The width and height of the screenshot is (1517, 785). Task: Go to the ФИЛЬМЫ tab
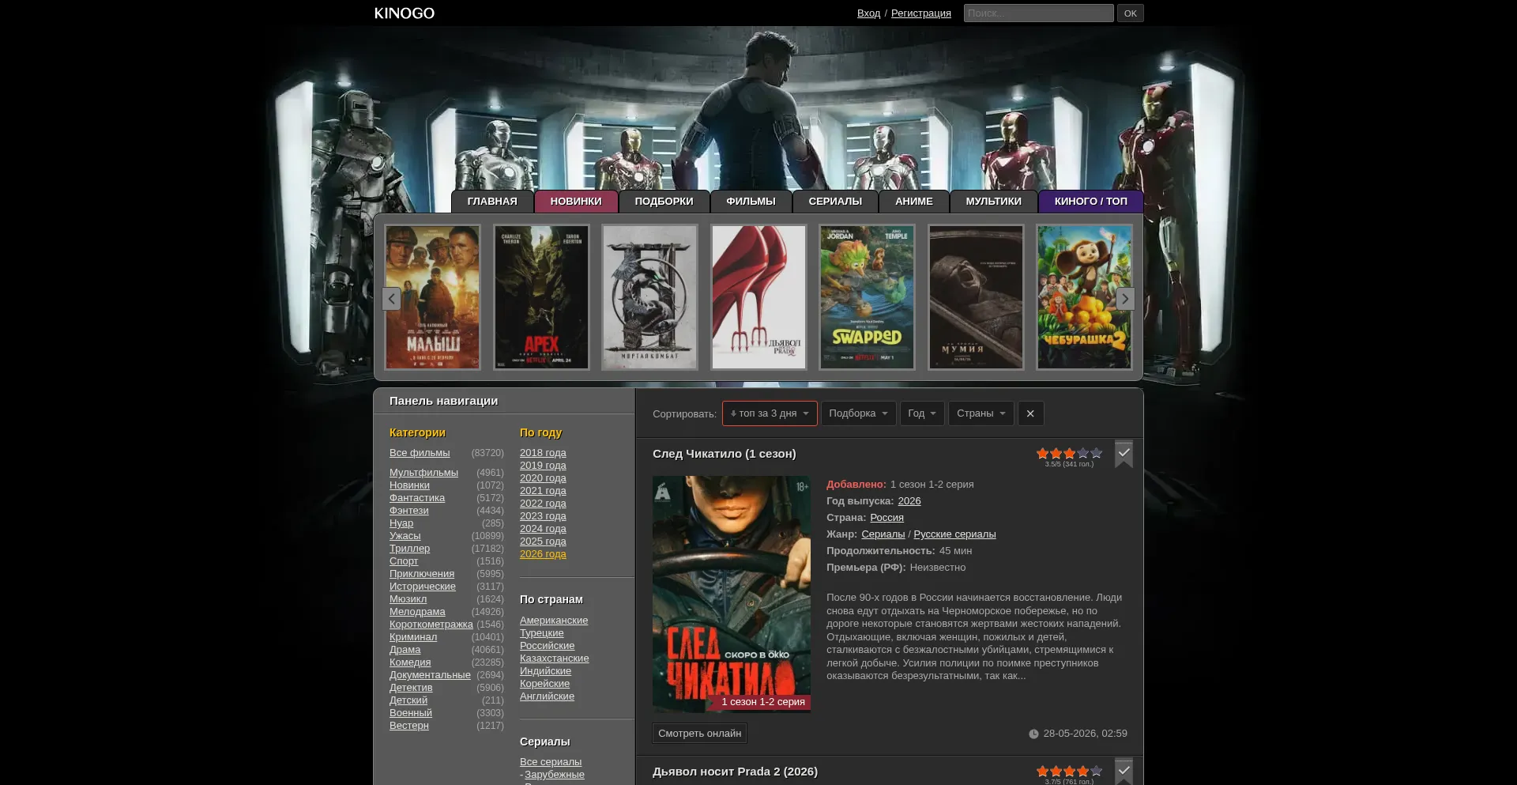[x=751, y=202]
